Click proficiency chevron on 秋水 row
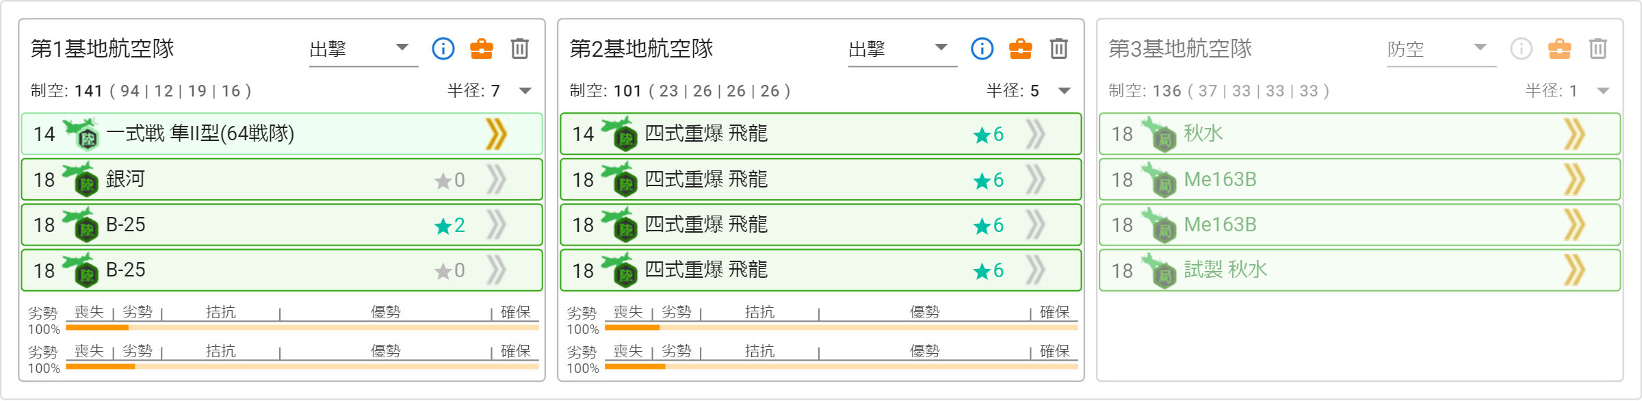 [1574, 133]
